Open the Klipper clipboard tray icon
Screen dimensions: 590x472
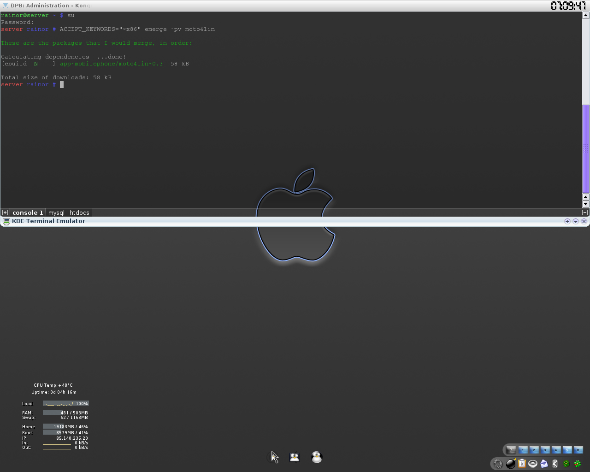click(522, 464)
